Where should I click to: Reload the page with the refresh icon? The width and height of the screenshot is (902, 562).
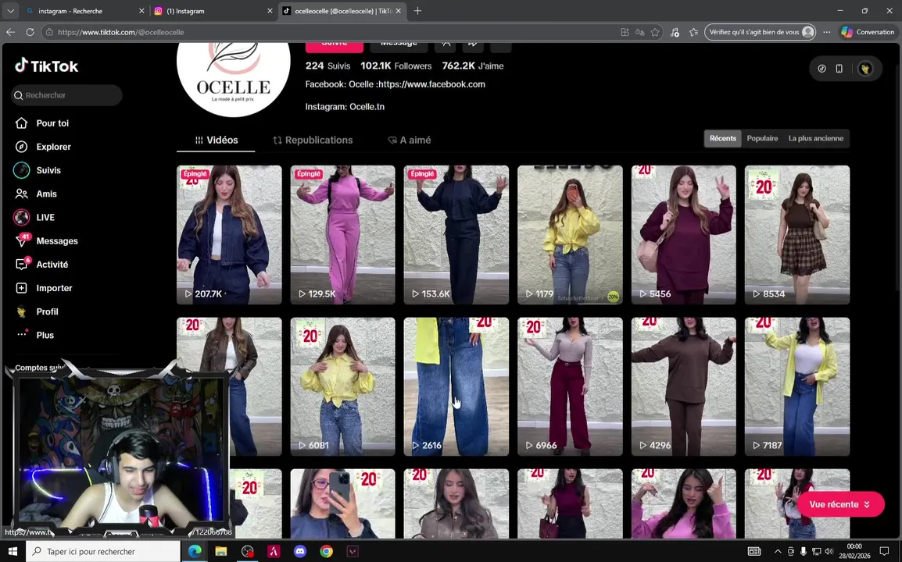30,32
